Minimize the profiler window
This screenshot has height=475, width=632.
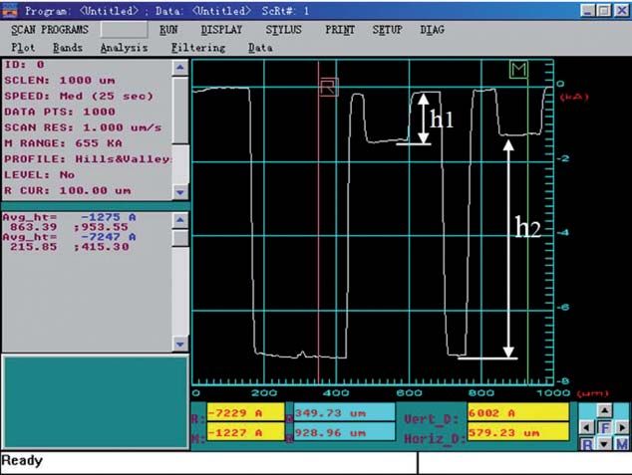coord(588,11)
